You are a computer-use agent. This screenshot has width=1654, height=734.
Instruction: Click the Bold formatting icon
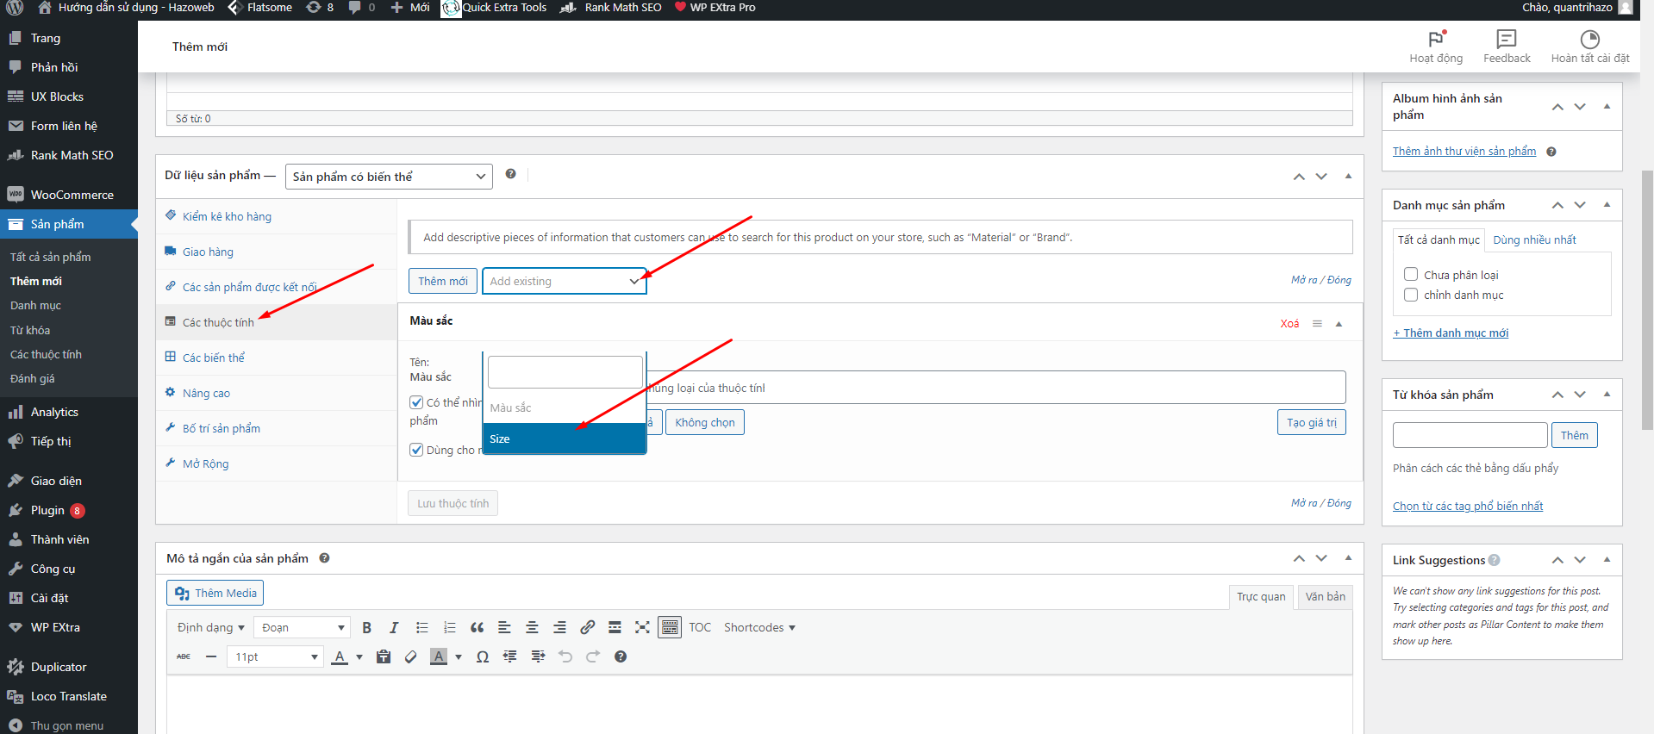(x=366, y=628)
